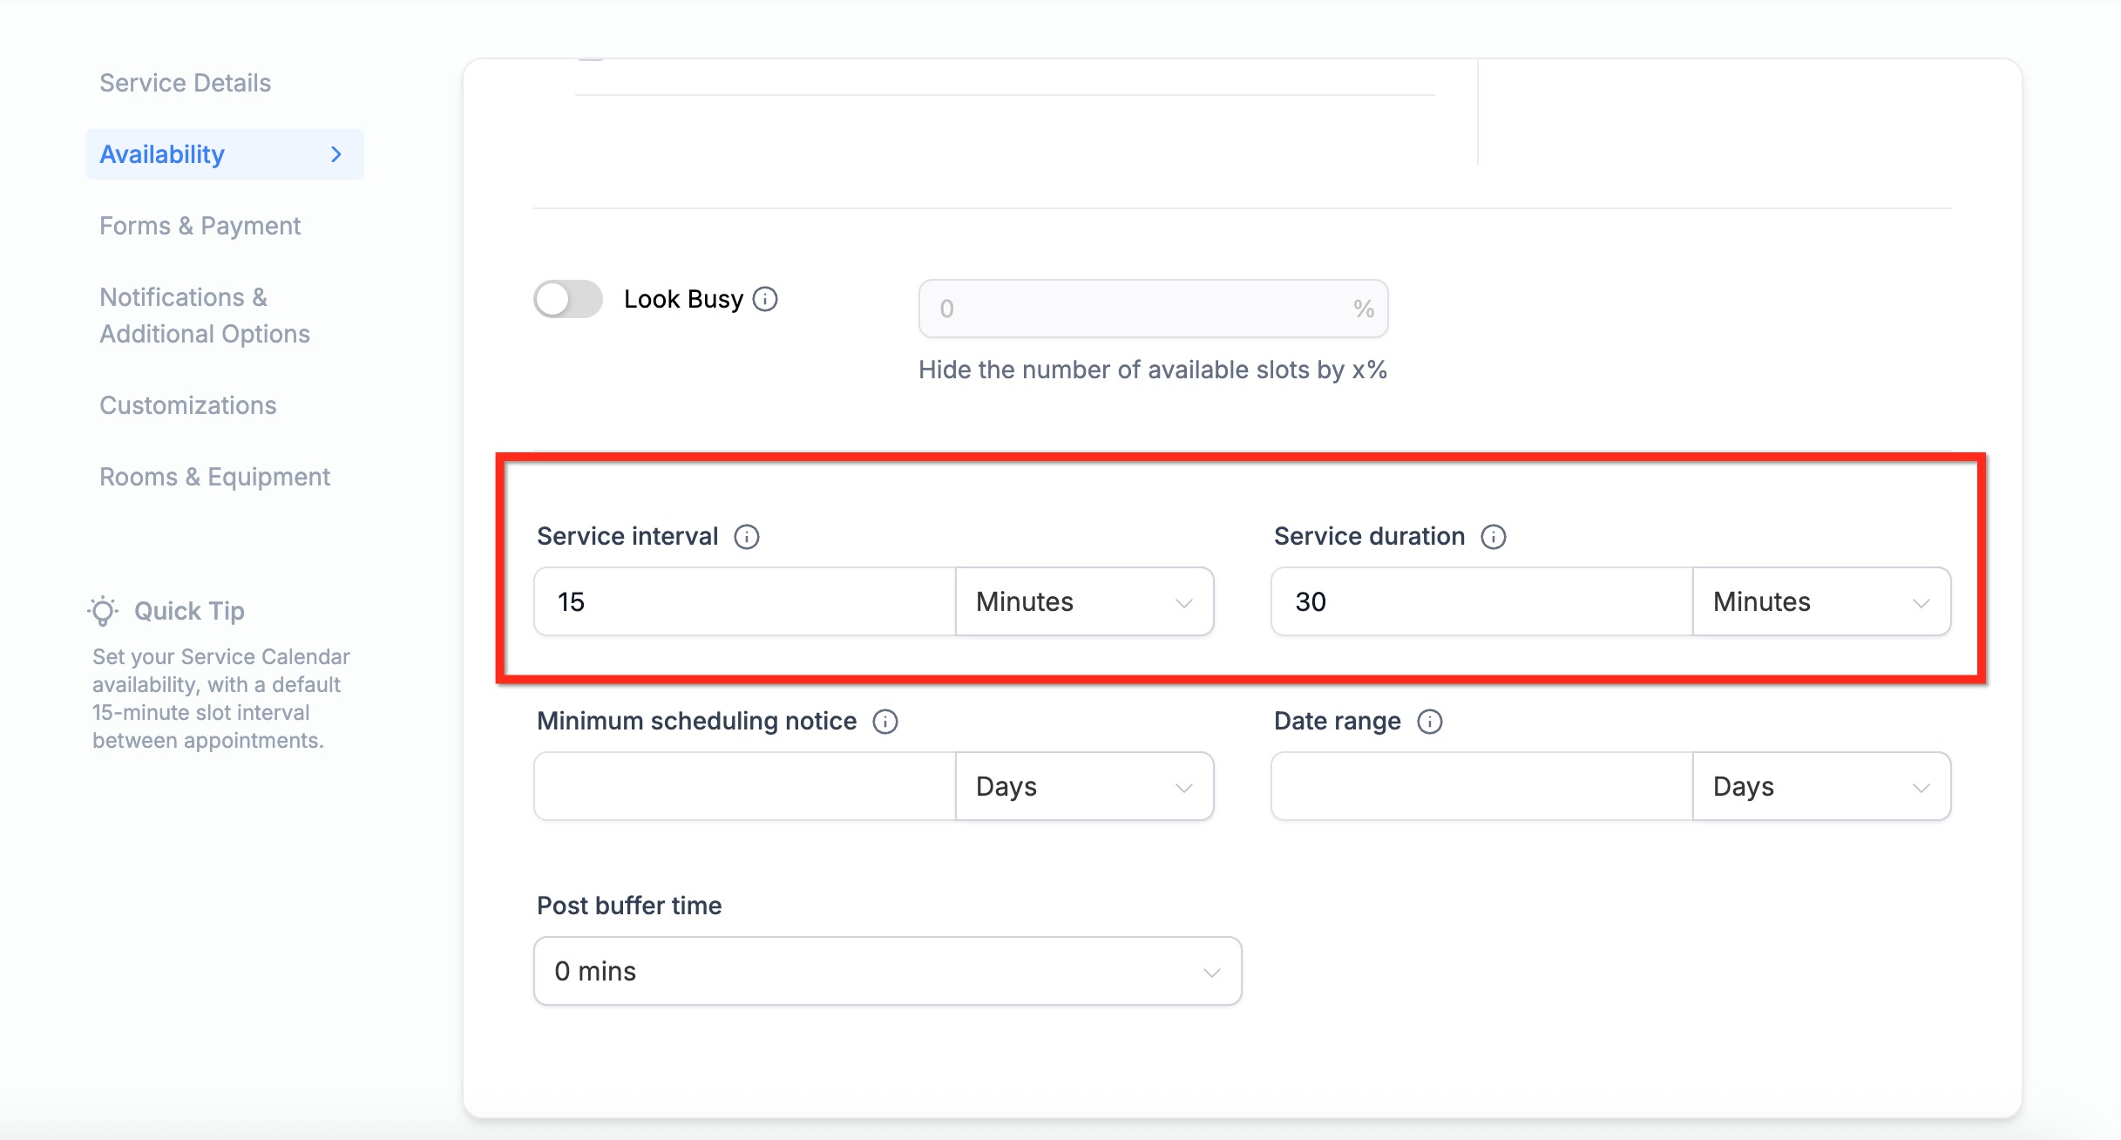The height and width of the screenshot is (1140, 2121).
Task: Open the Service duration Minutes dropdown
Action: click(1821, 602)
